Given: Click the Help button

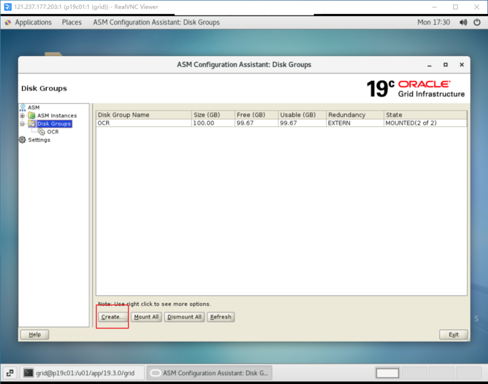Looking at the screenshot, I should [x=35, y=335].
